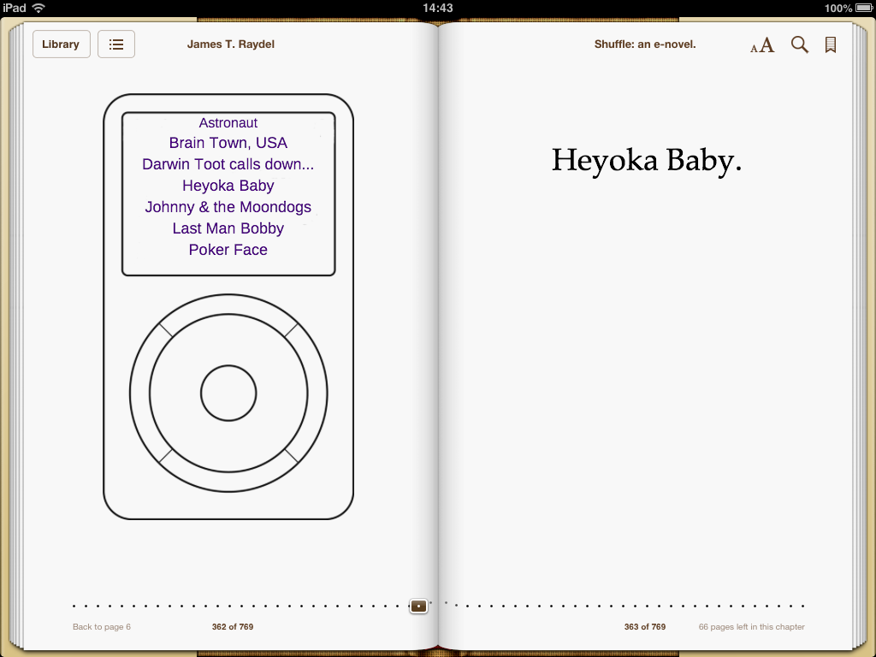876x657 pixels.
Task: Open Darwin Toot calls down... link
Action: [228, 164]
